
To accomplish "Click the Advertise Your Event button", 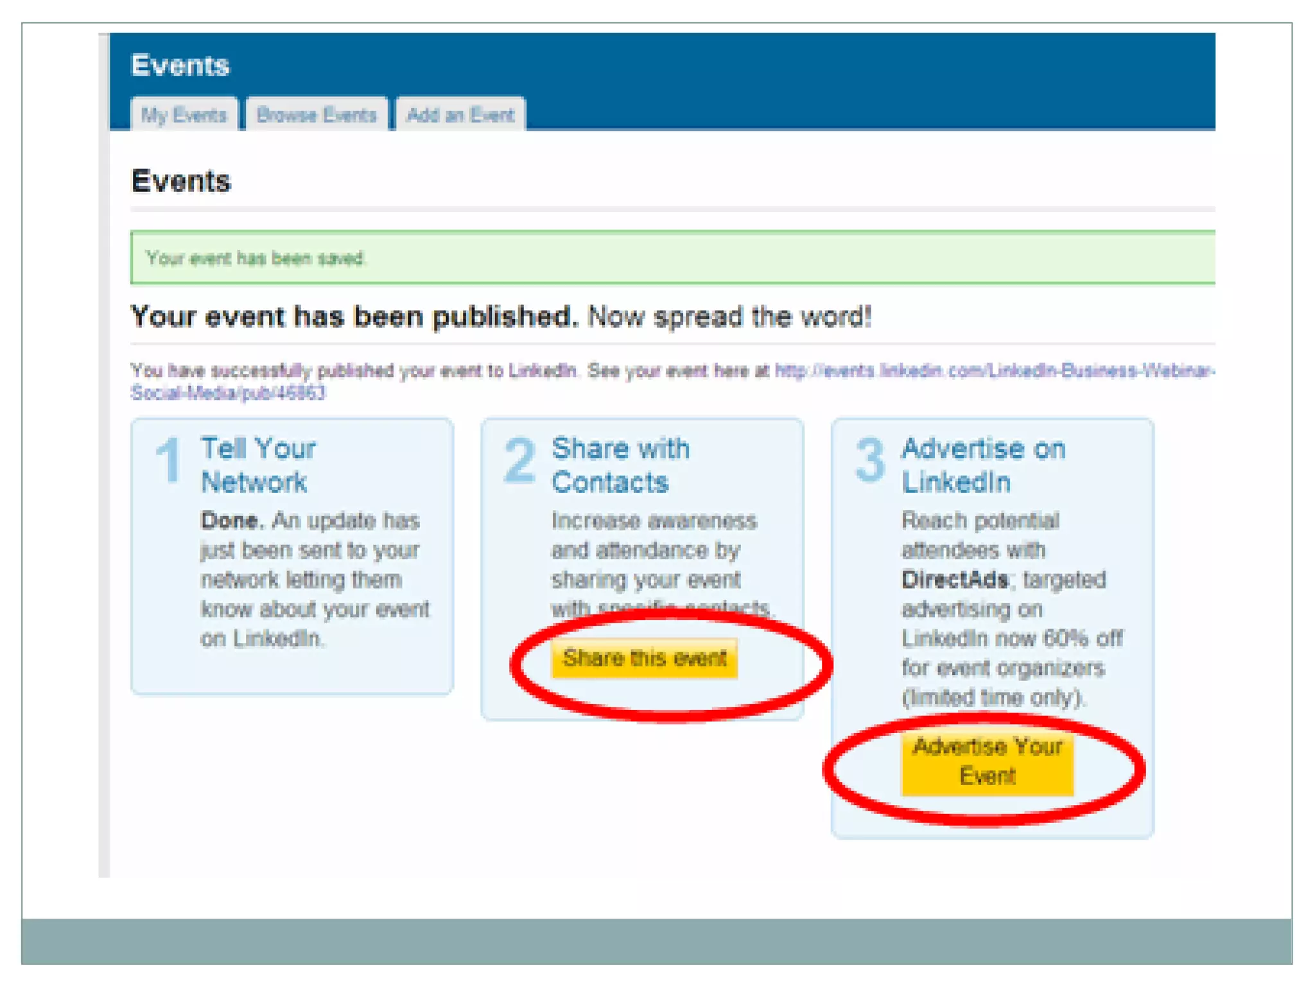I will click(x=987, y=762).
